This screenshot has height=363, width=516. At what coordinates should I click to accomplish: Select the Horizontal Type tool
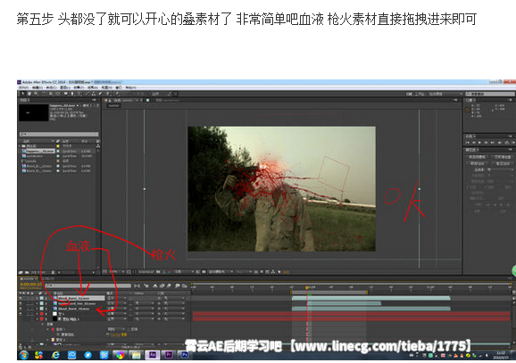(79, 94)
